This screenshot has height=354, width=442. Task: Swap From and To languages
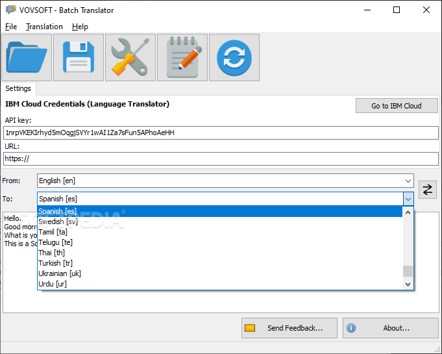pyautogui.click(x=427, y=190)
